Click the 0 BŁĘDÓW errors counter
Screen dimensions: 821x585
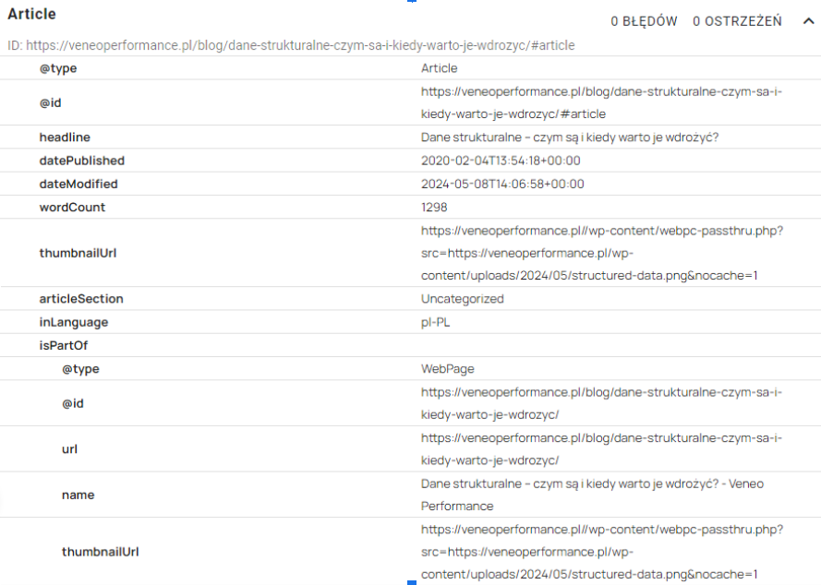point(644,21)
